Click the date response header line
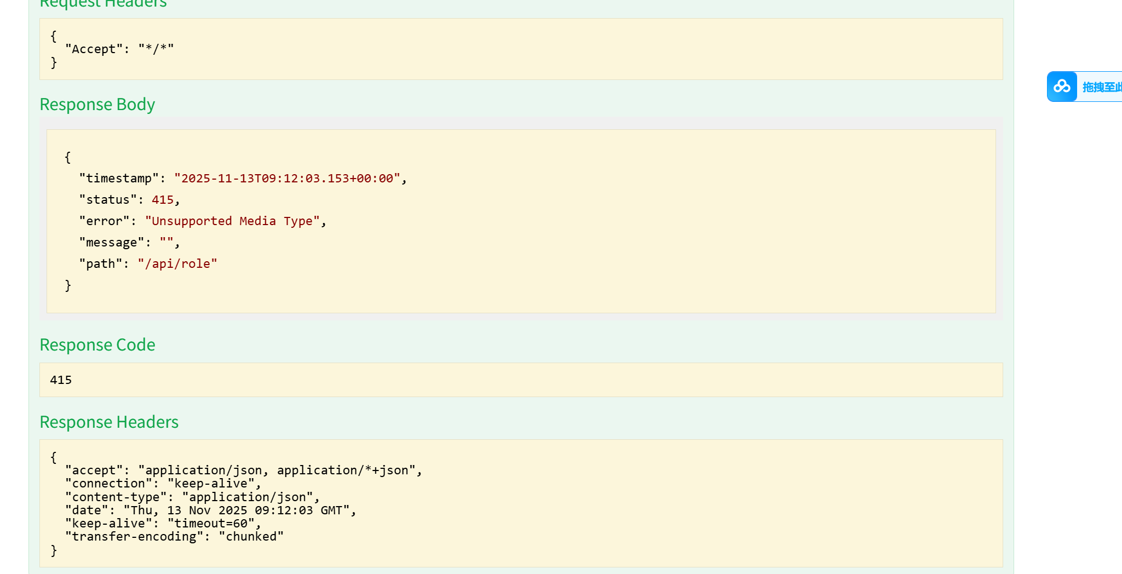 pos(211,510)
